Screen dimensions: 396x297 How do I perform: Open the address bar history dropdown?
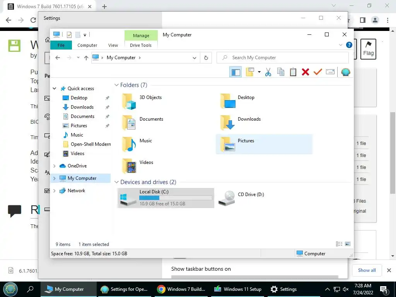pos(195,58)
